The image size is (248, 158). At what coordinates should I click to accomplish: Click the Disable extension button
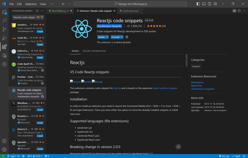101,37
